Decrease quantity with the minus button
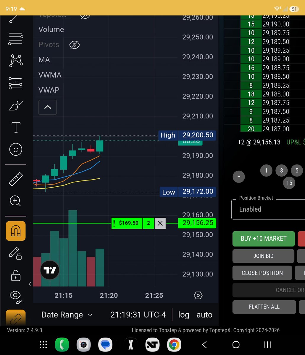Image resolution: width=305 pixels, height=355 pixels. click(239, 177)
